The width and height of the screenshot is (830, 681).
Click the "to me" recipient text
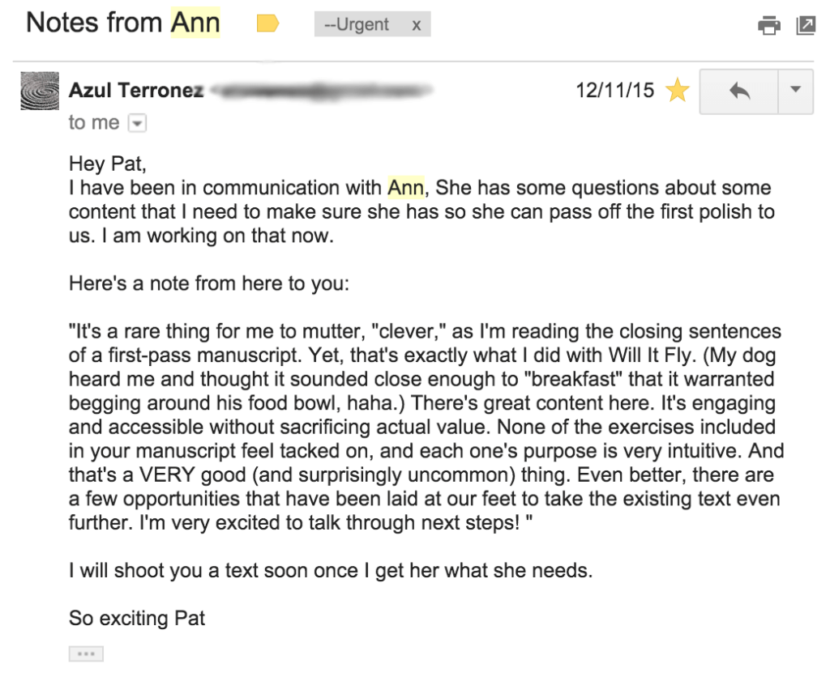pyautogui.click(x=94, y=123)
